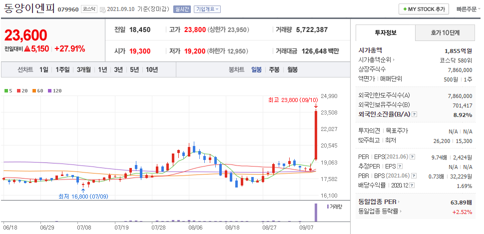The width and height of the screenshot is (484, 234).
Task: Click the MY STOCK 추가 button
Action: [x=424, y=9]
